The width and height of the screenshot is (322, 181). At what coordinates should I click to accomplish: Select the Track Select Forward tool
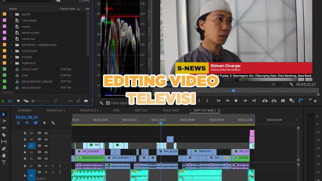pyautogui.click(x=4, y=121)
